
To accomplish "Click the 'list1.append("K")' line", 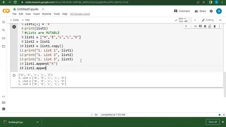I will (x=41, y=64).
